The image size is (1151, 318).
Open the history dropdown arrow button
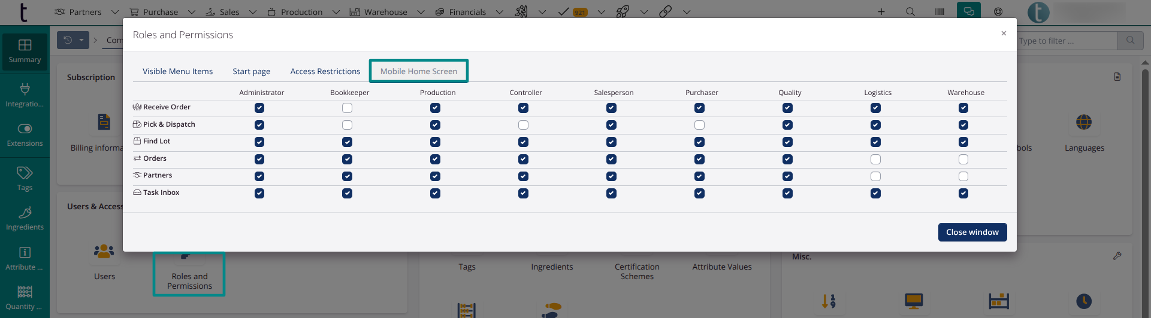coord(81,40)
